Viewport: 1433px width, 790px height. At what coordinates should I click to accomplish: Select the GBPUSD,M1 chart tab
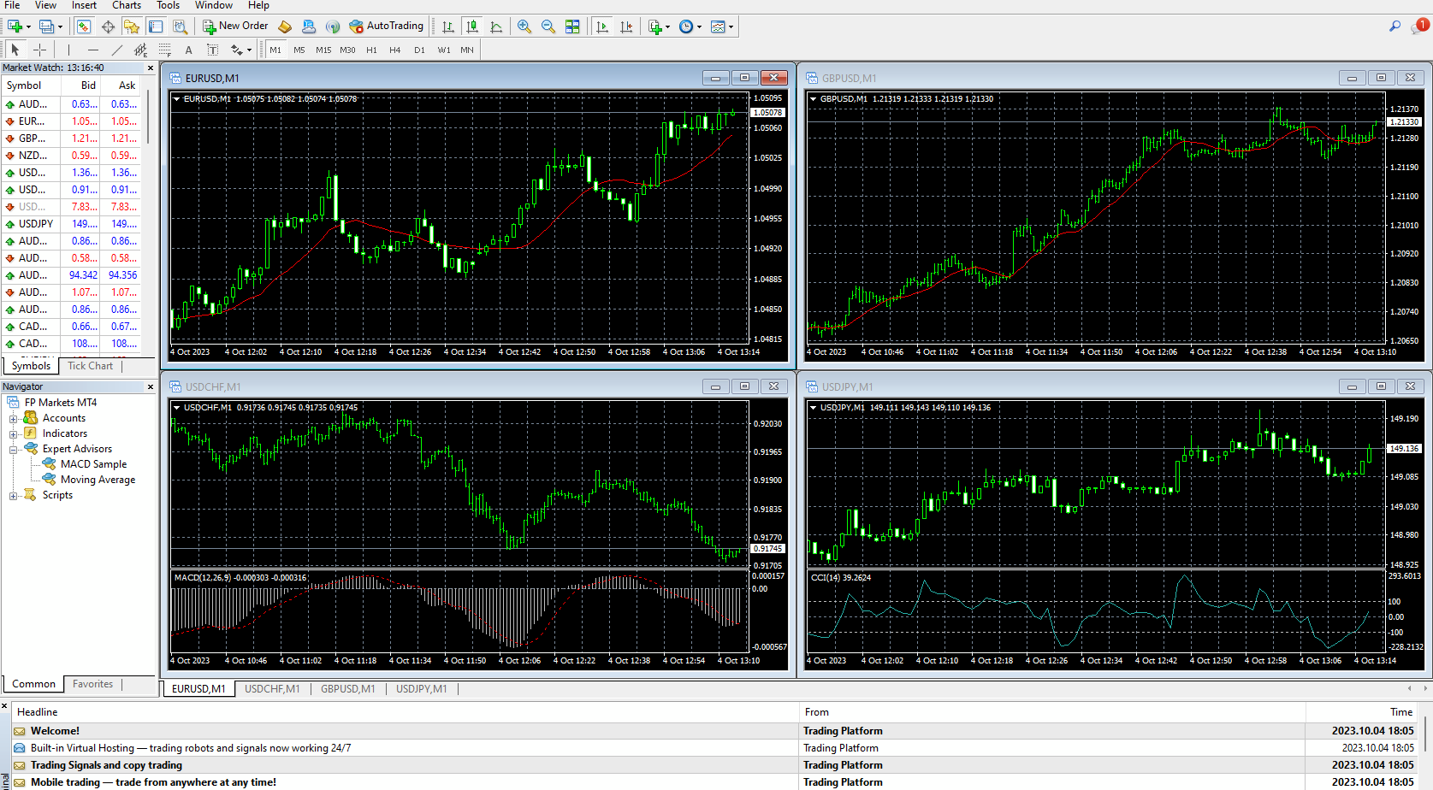(x=347, y=689)
